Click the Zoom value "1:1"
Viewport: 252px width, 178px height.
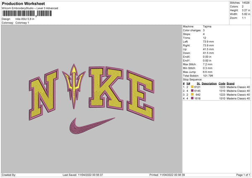coord(244,18)
